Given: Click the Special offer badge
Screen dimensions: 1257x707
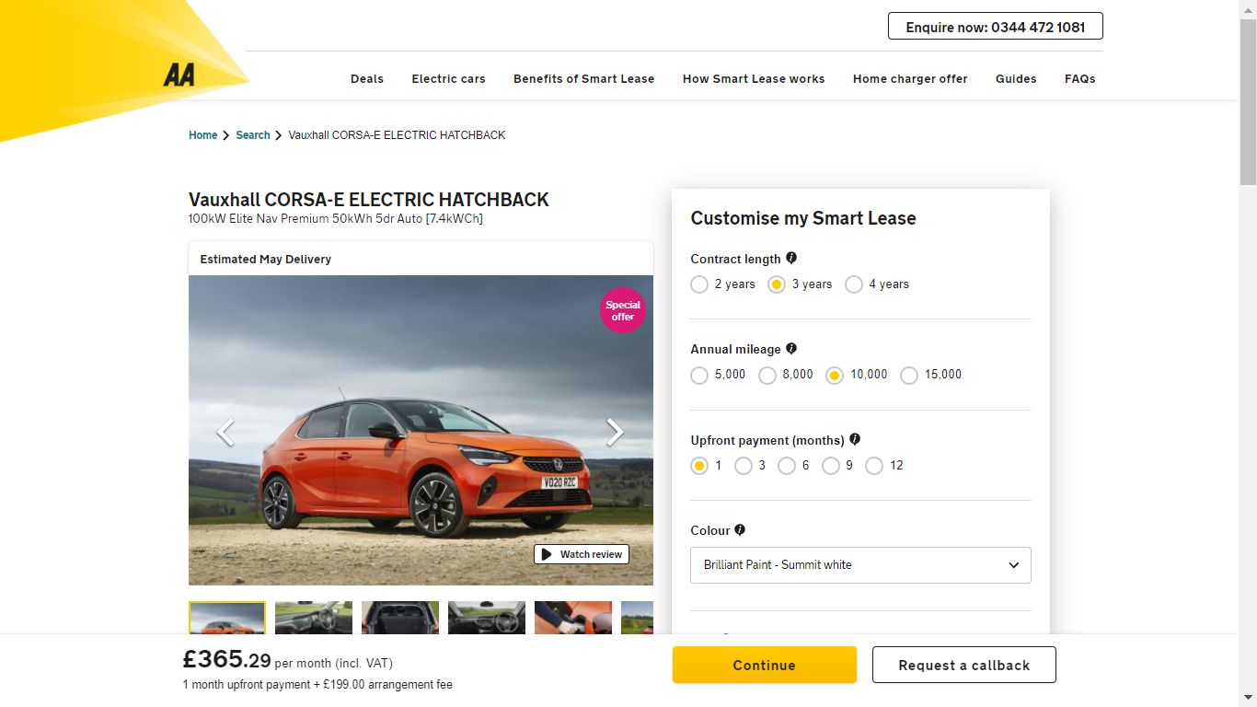Looking at the screenshot, I should [x=623, y=310].
